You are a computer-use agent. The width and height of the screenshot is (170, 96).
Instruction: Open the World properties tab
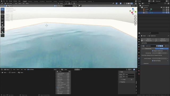pos(139,49)
